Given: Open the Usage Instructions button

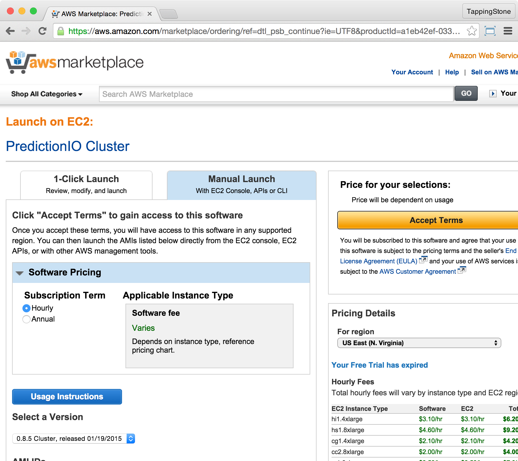Looking at the screenshot, I should coord(67,397).
